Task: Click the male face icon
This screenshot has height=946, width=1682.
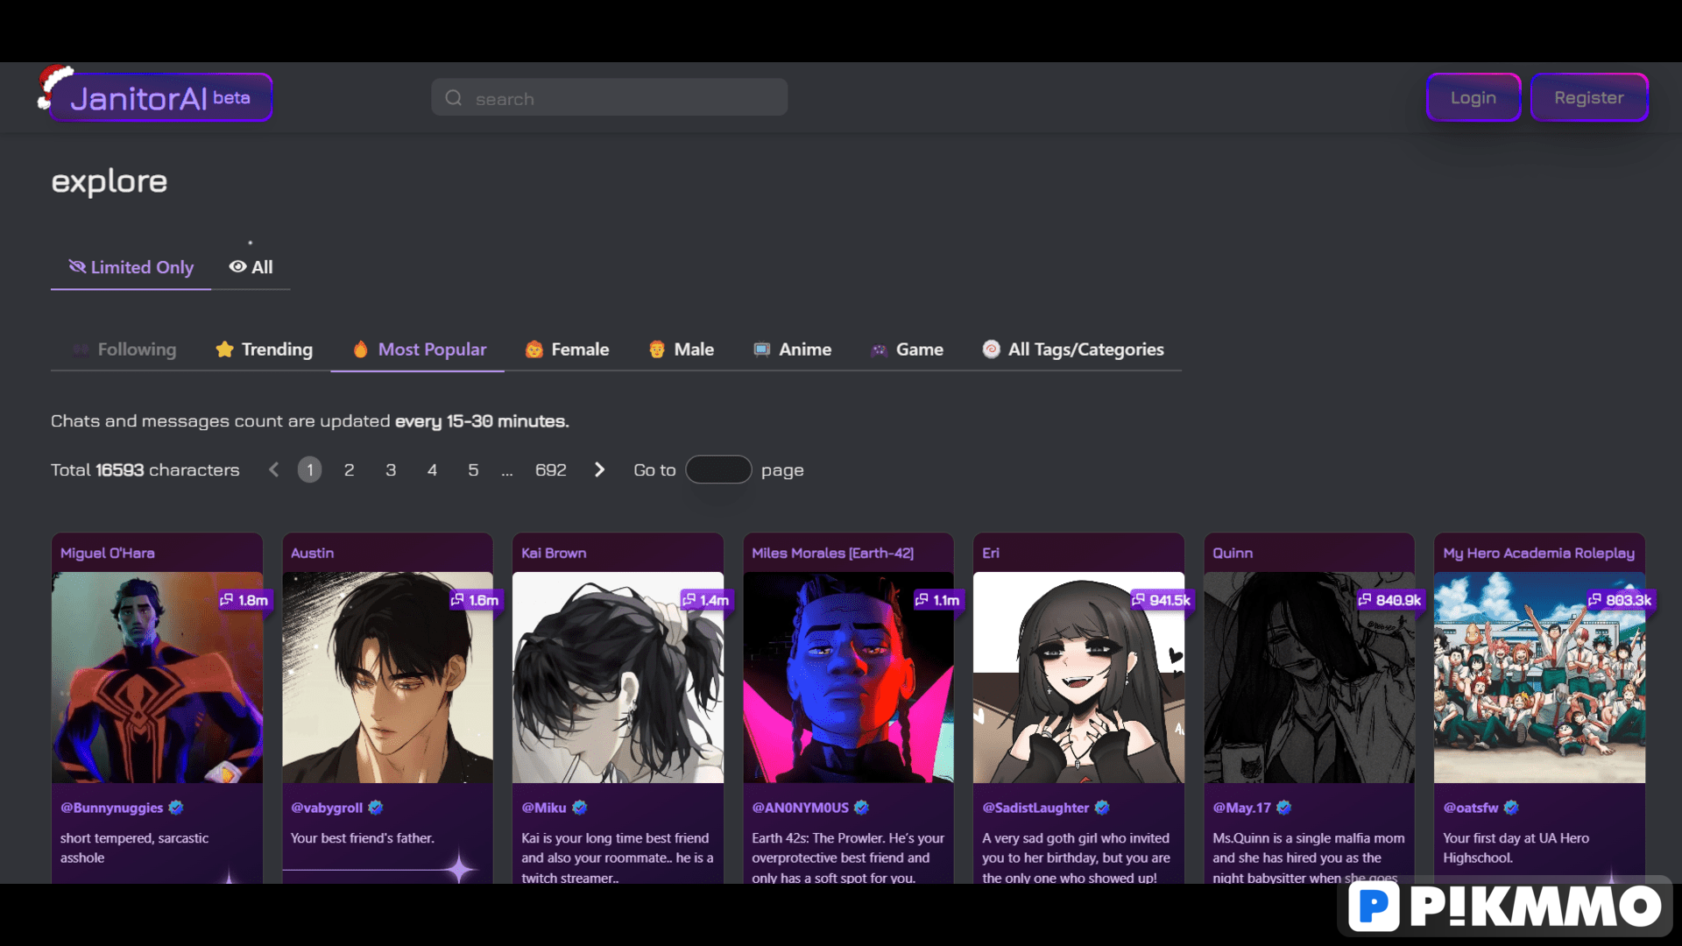Action: (657, 349)
